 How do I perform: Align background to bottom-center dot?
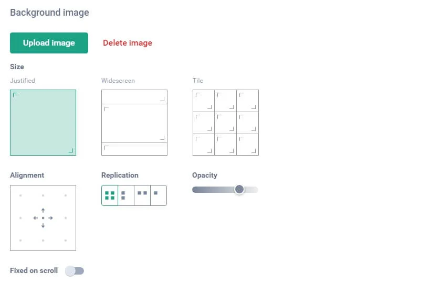43,241
